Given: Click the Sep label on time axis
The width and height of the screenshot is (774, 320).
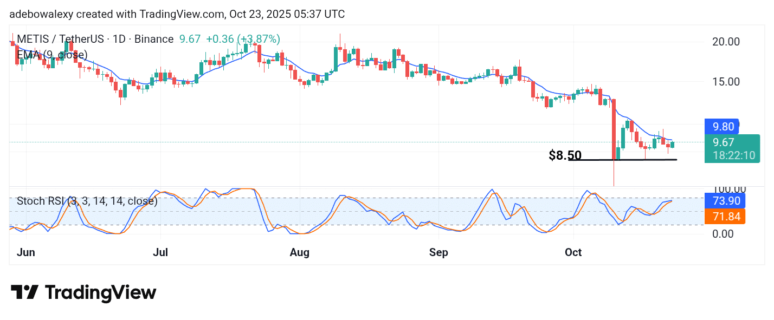Looking at the screenshot, I should pyautogui.click(x=438, y=252).
